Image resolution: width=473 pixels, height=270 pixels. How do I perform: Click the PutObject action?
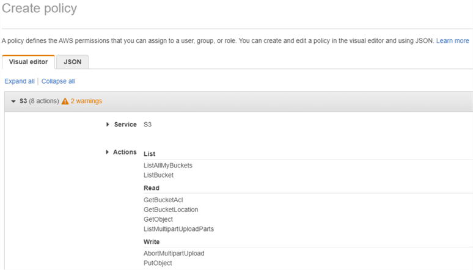[x=158, y=263]
